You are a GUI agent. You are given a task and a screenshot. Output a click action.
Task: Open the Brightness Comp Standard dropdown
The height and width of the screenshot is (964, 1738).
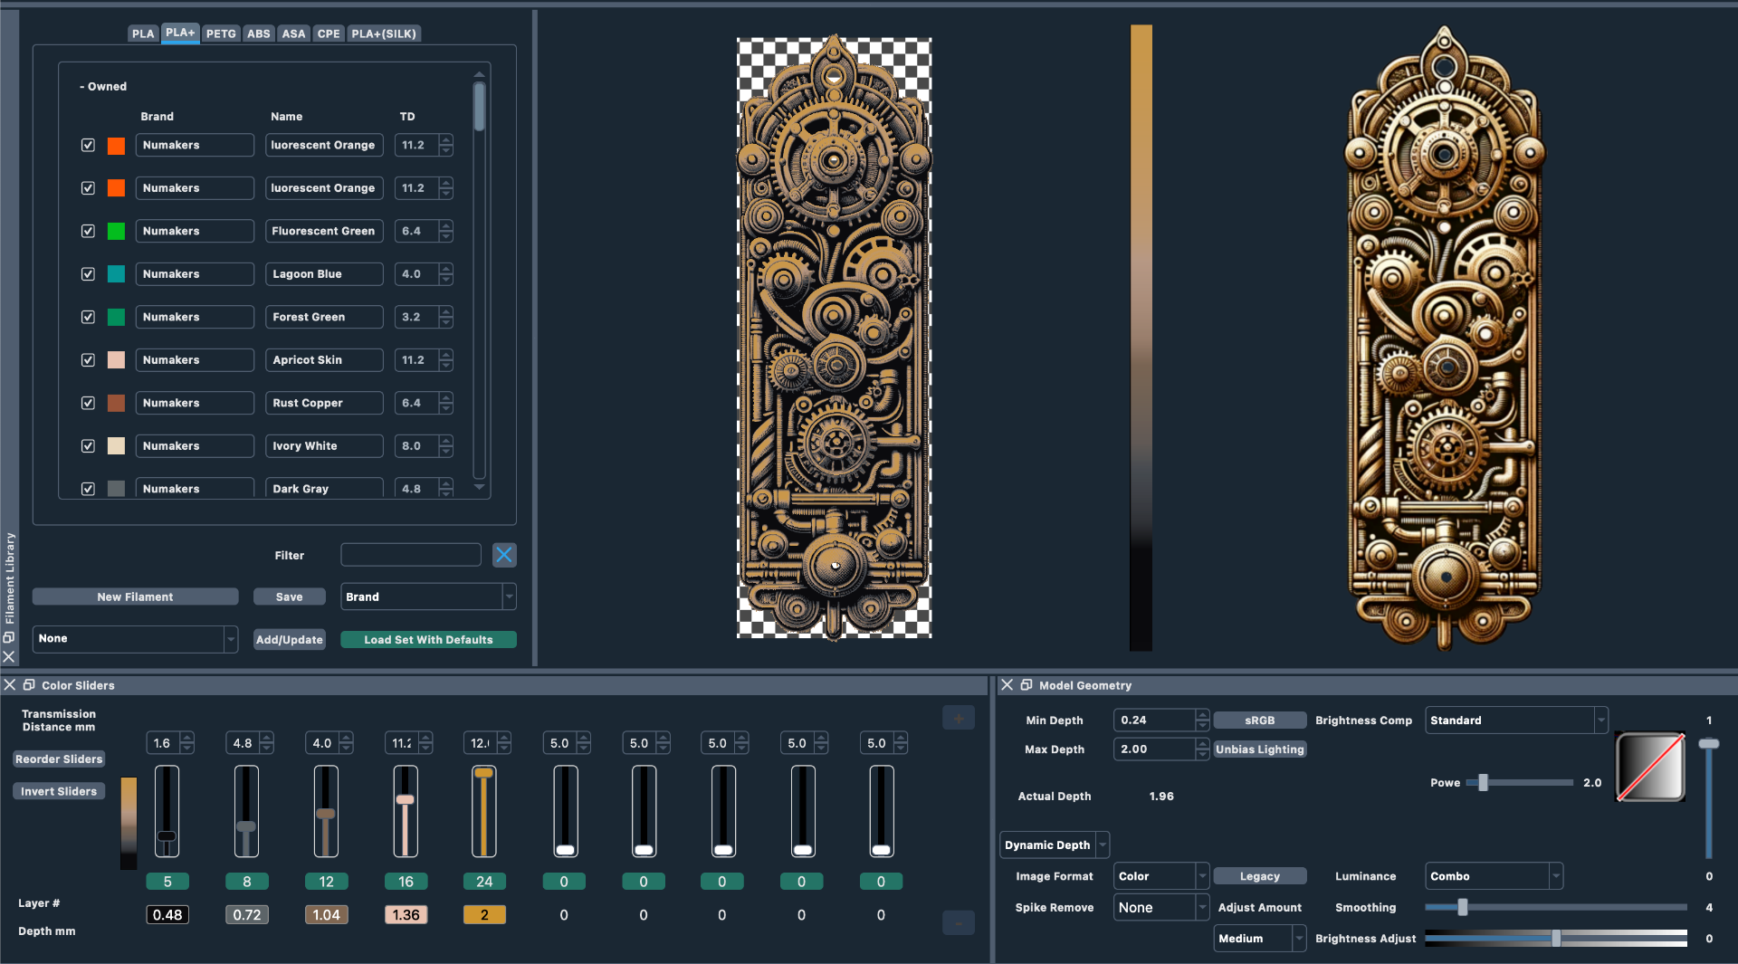(x=1515, y=721)
